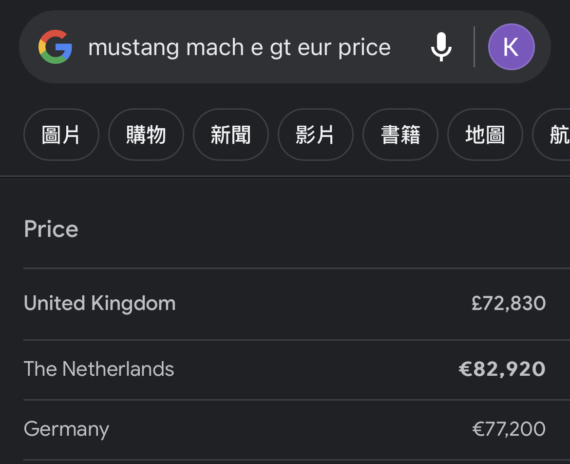Select the 影片 (Videos) tab

315,135
